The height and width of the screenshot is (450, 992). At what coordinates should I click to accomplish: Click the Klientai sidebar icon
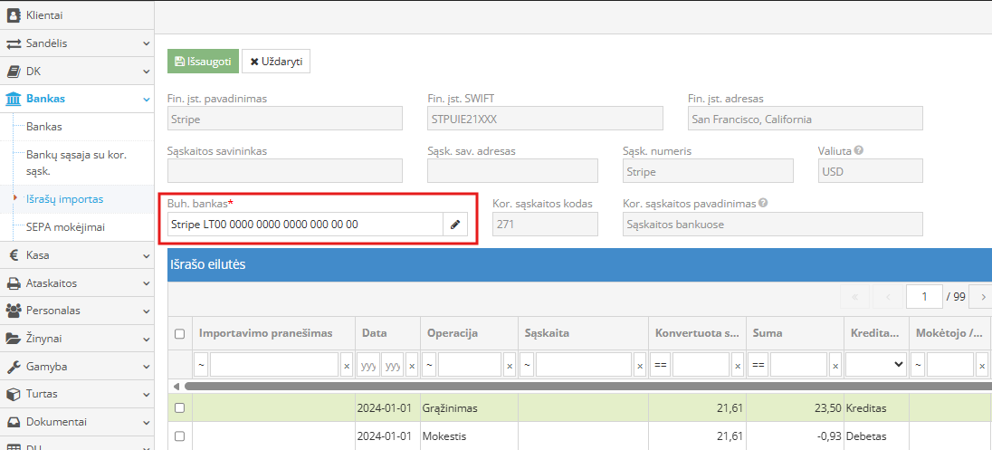click(14, 14)
